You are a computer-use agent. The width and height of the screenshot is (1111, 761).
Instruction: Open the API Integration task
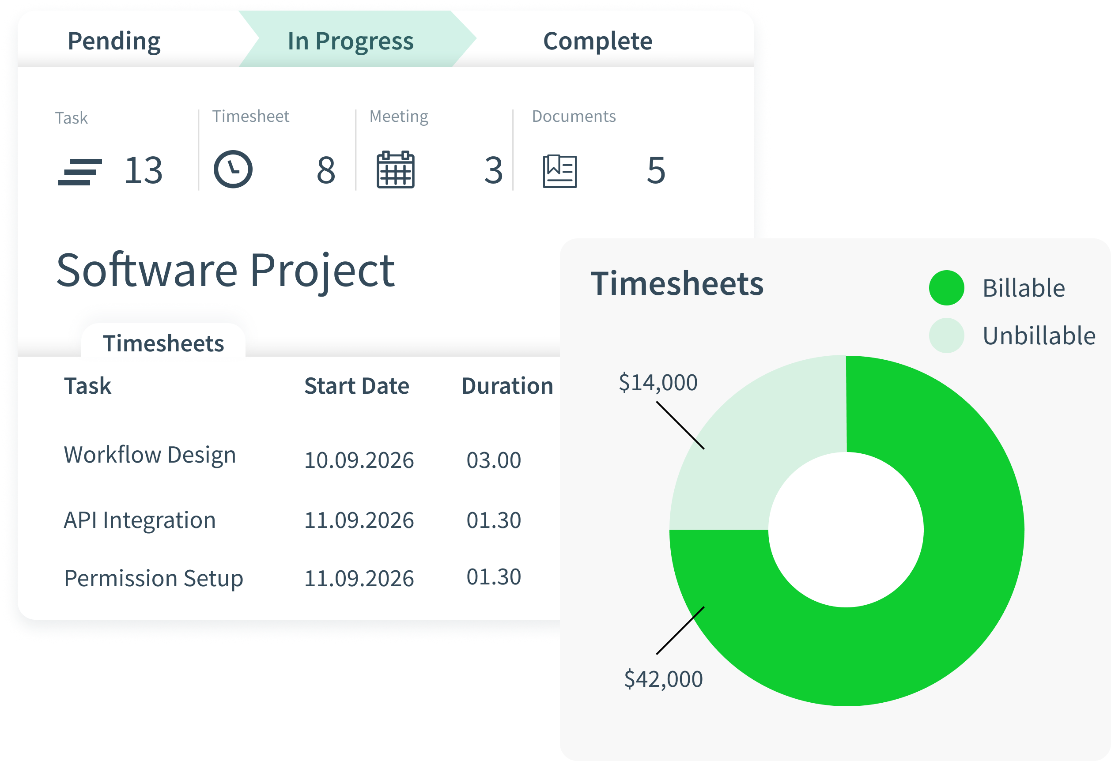click(x=140, y=520)
